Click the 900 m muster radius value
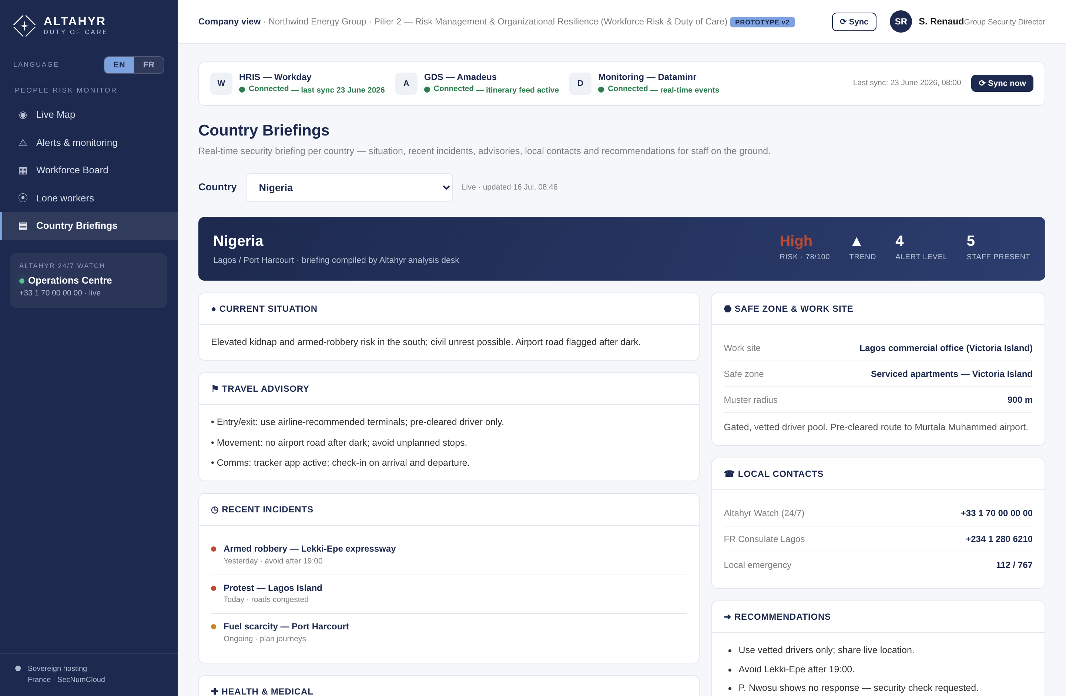The image size is (1066, 696). point(1019,400)
